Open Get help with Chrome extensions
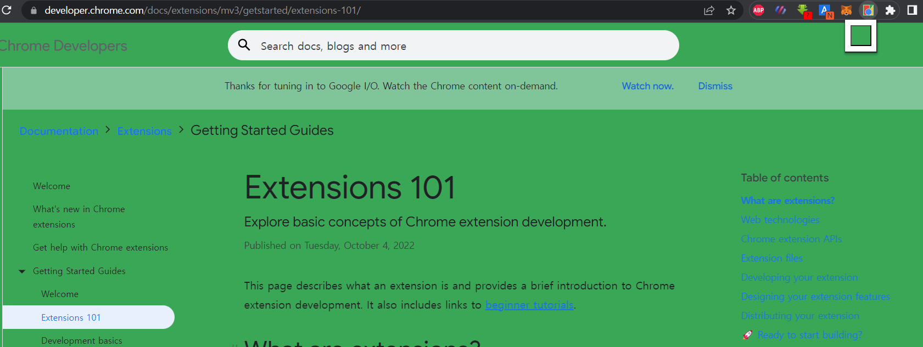This screenshot has height=347, width=923. click(100, 248)
